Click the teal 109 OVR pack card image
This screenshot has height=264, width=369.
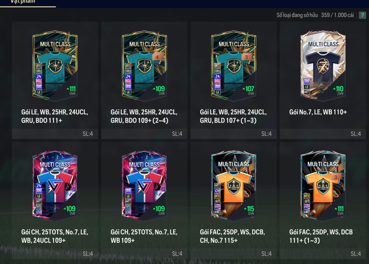[x=144, y=65]
